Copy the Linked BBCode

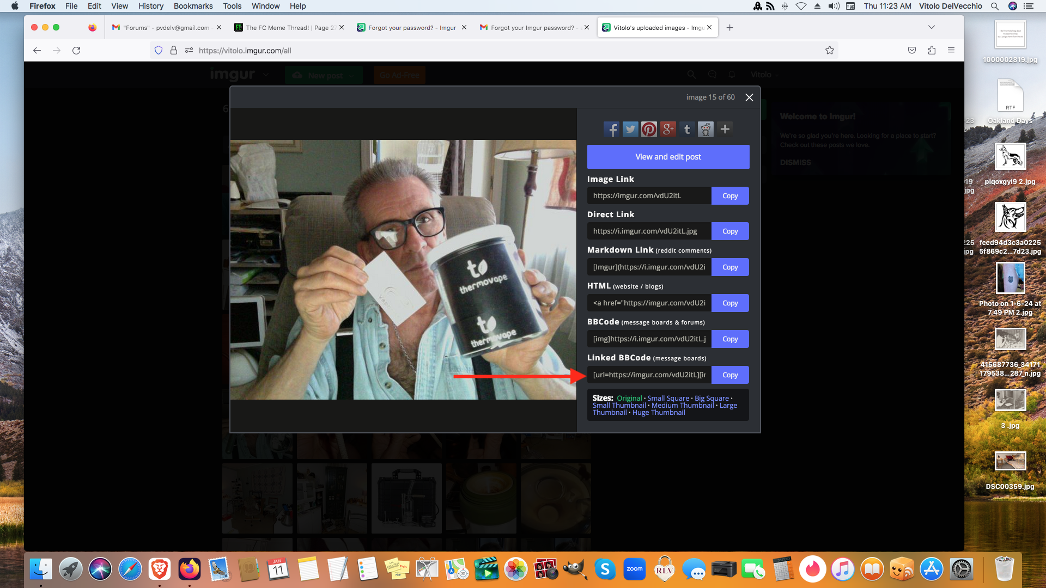click(x=730, y=375)
